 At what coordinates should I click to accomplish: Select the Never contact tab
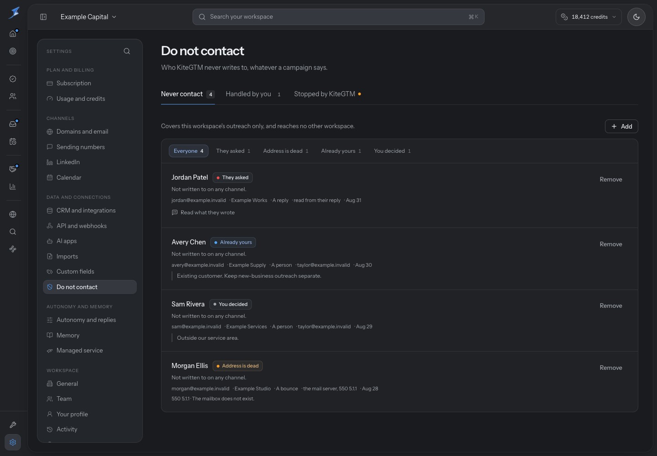point(188,94)
